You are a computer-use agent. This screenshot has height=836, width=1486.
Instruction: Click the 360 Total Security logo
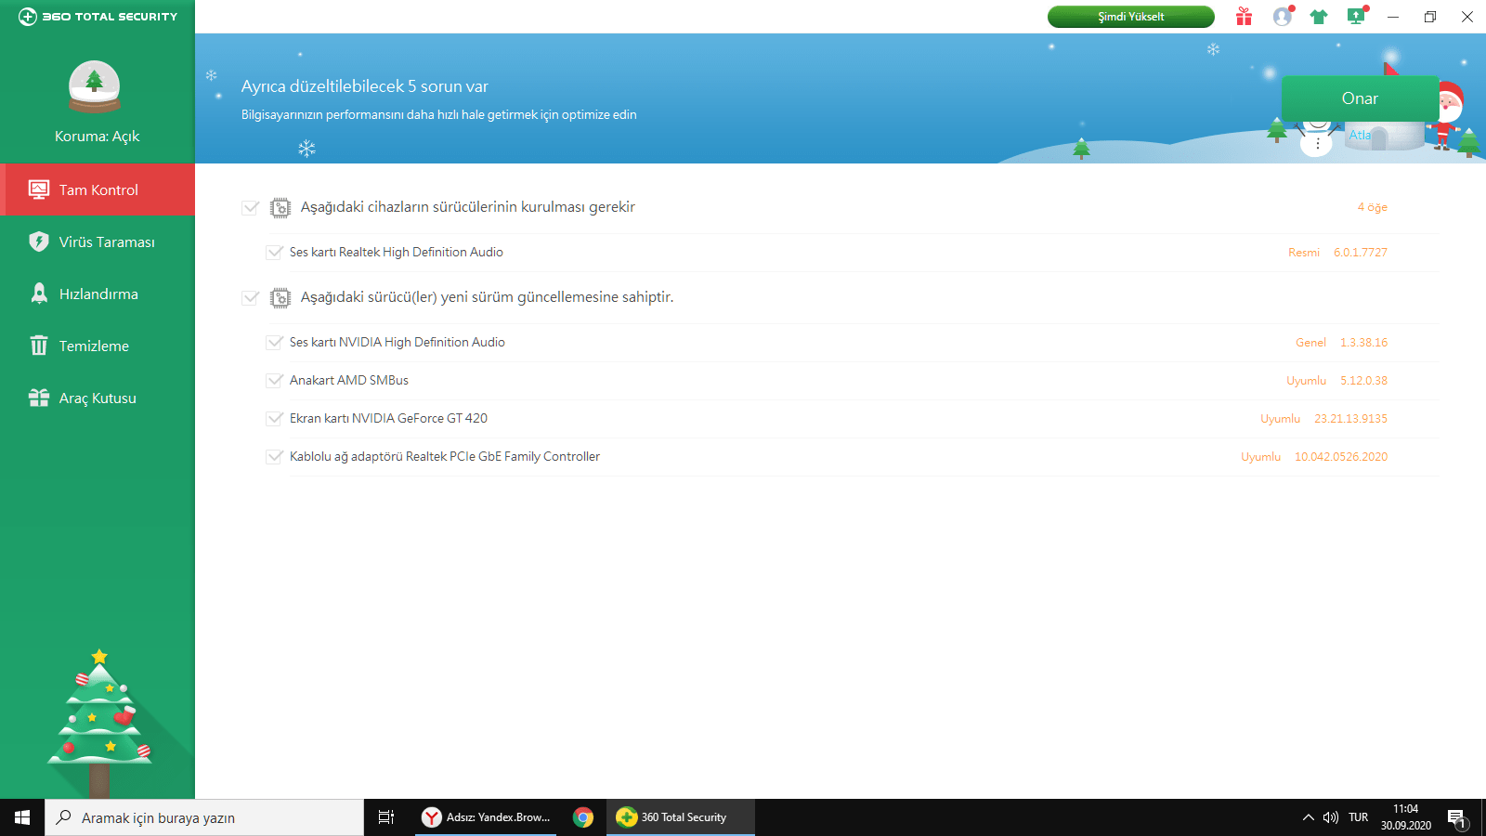pyautogui.click(x=98, y=17)
